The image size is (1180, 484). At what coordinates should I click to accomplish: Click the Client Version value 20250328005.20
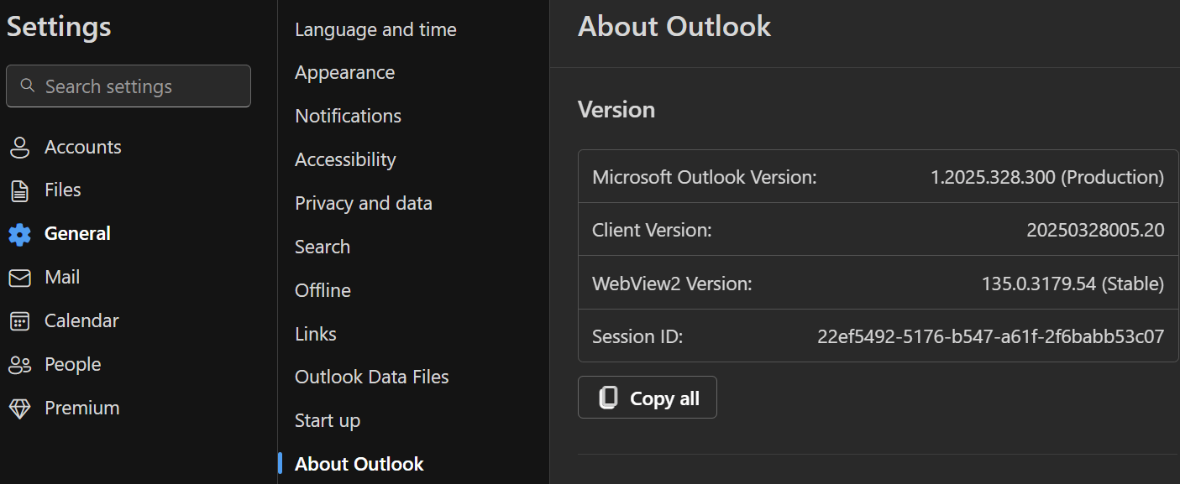[1095, 230]
